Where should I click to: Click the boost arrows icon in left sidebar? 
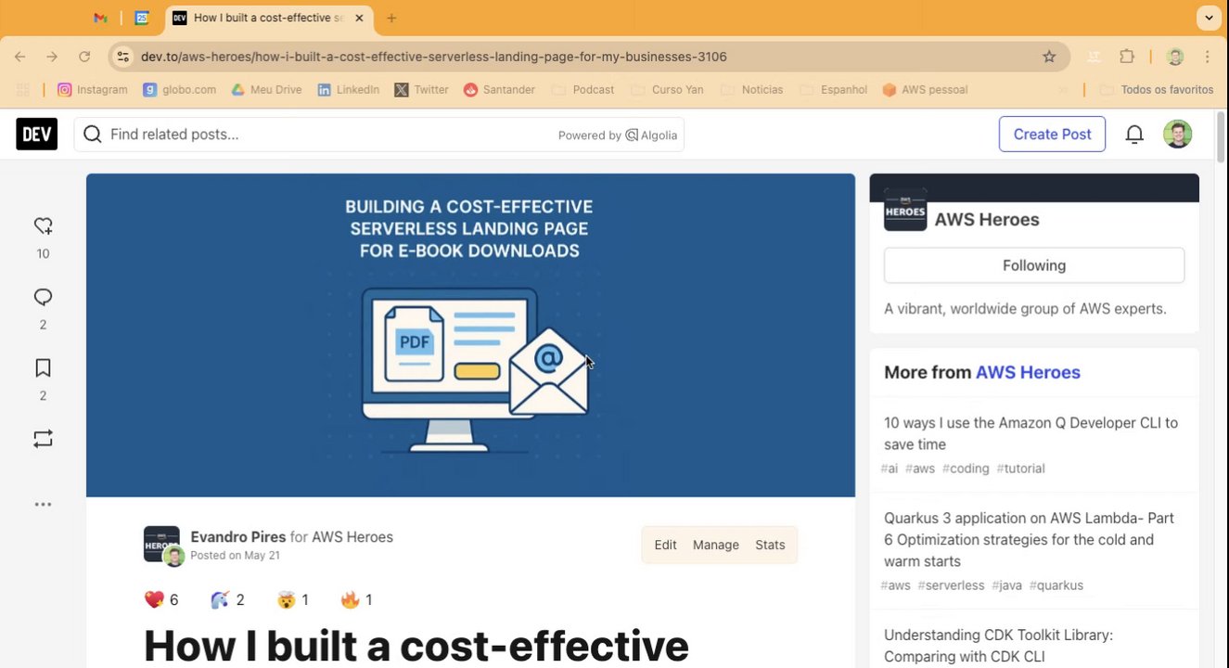[43, 439]
